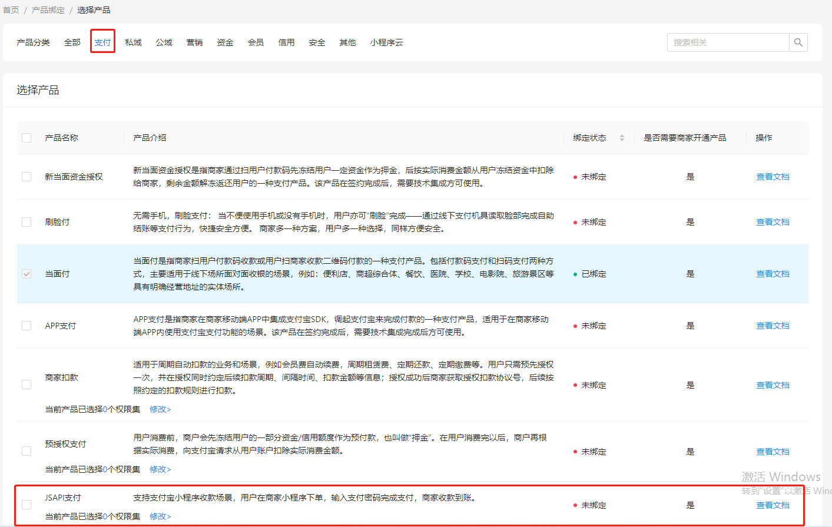Show 全部 product categories
The height and width of the screenshot is (527, 832).
click(72, 42)
